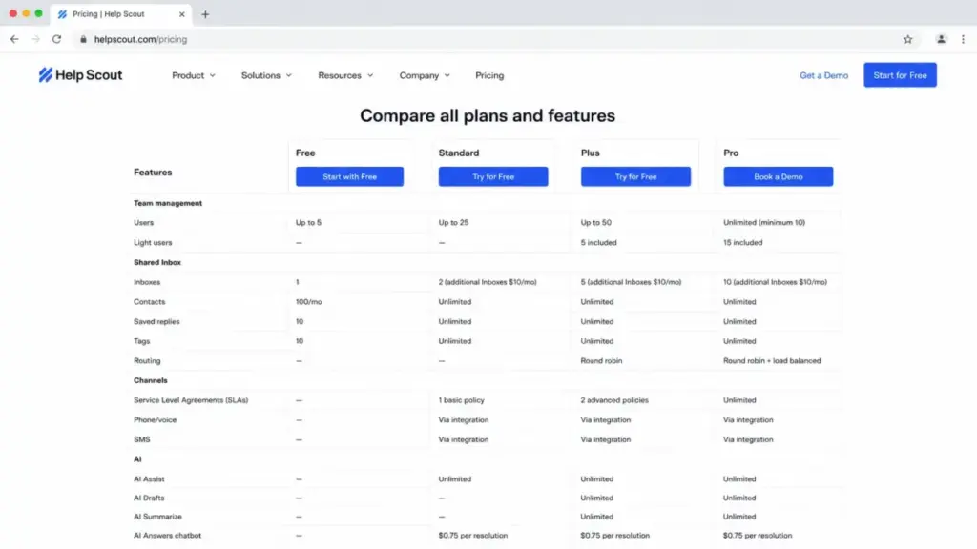Viewport: 977px width, 549px height.
Task: Click the 'Up to 25' Users cell
Action: pos(453,222)
